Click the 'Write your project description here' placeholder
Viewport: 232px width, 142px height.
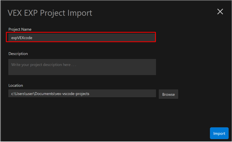pyautogui.click(x=44, y=65)
